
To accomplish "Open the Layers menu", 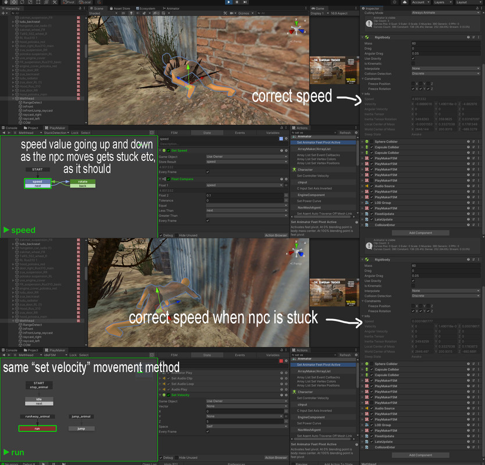I will click(x=442, y=2).
